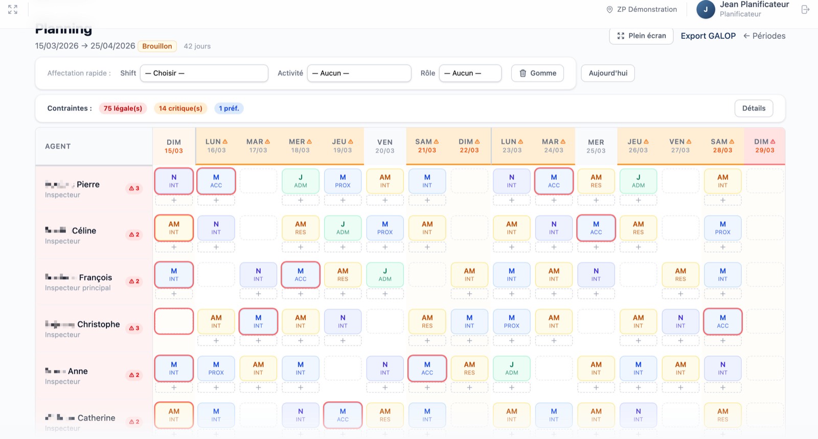This screenshot has height=439, width=818.
Task: Add a shift with plus under Pierre's 15/03
Action: click(174, 201)
